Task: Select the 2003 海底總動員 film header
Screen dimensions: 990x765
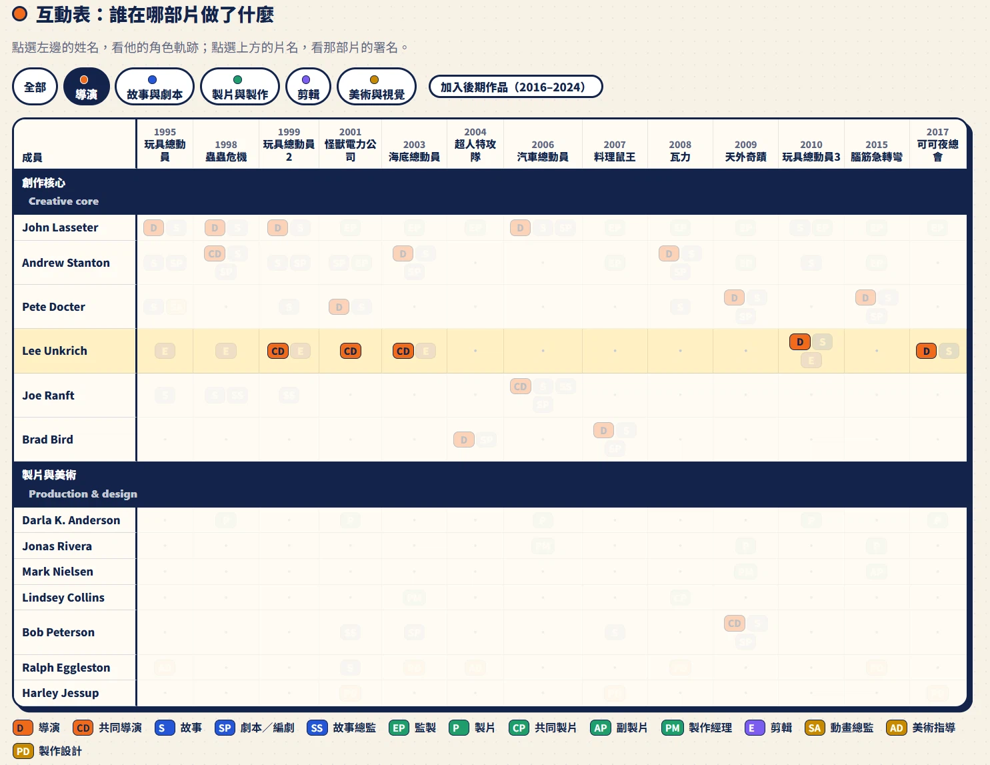Action: tap(414, 144)
